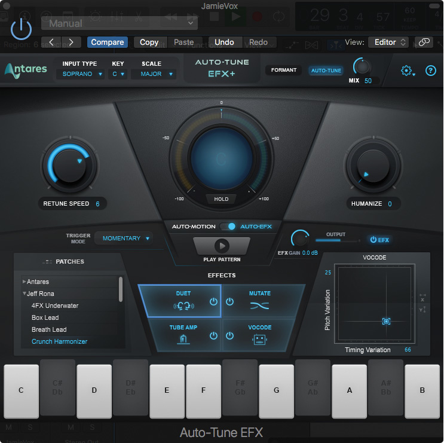The width and height of the screenshot is (444, 443).
Task: Go to the previous preset arrow
Action: point(51,42)
